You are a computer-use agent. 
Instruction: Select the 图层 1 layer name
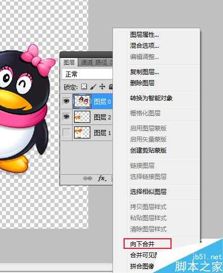(102, 133)
